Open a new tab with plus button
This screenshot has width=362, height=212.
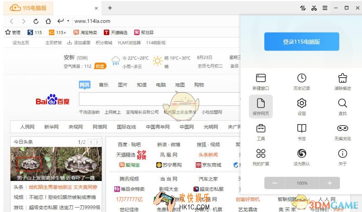click(110, 8)
